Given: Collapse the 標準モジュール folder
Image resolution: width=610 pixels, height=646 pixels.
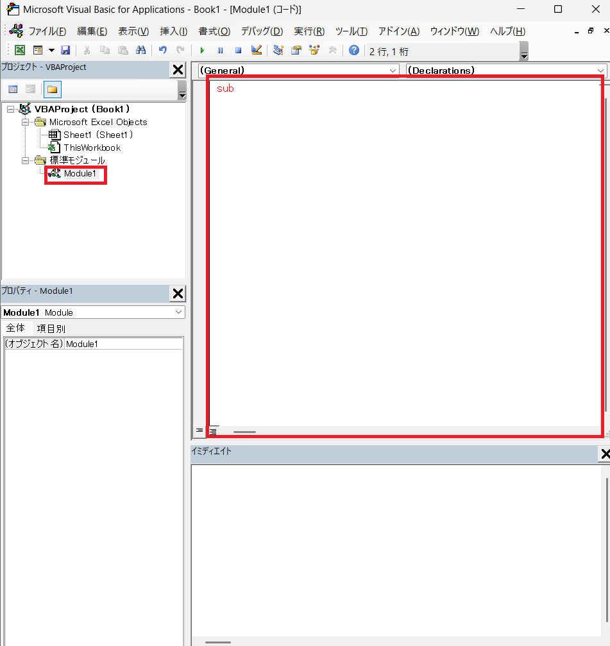Looking at the screenshot, I should [26, 160].
